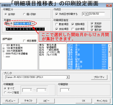Open the 開始月 dropdown arrow
The width and height of the screenshot is (113, 105).
click(x=33, y=24)
